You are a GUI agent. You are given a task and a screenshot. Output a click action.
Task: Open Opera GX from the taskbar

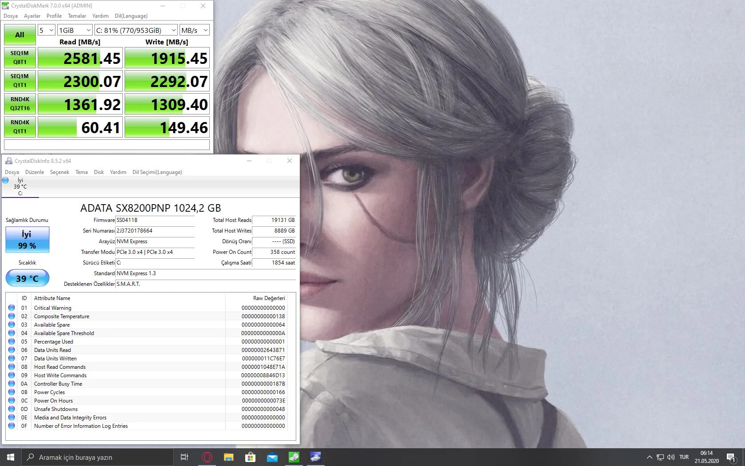pos(207,457)
